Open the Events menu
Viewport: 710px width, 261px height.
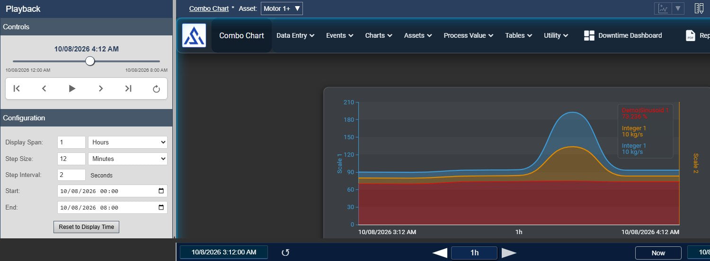point(340,35)
